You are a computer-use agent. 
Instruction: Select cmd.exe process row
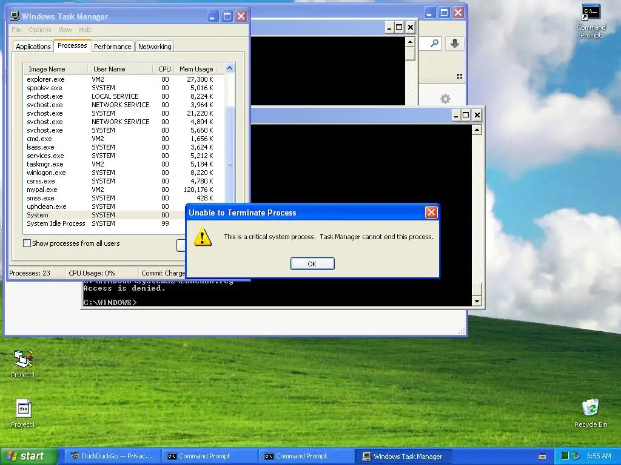point(124,139)
